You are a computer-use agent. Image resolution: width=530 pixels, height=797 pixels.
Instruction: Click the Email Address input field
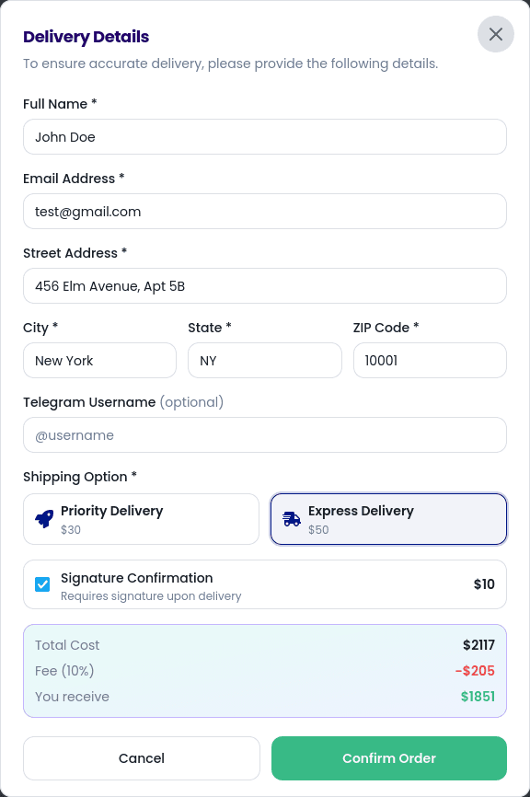click(265, 211)
